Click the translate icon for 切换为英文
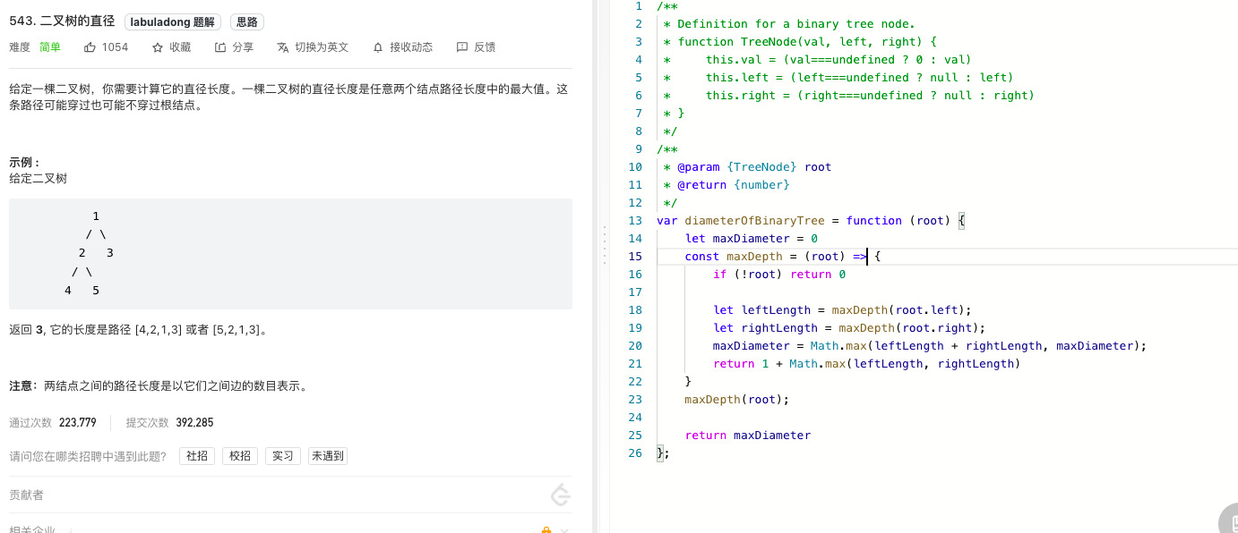This screenshot has width=1238, height=533. 283,47
